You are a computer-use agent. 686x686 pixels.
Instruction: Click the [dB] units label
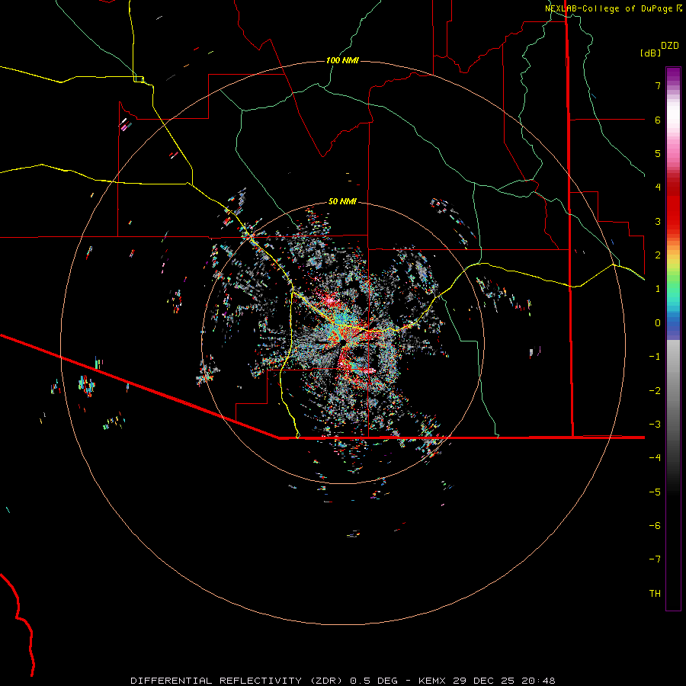pyautogui.click(x=650, y=53)
